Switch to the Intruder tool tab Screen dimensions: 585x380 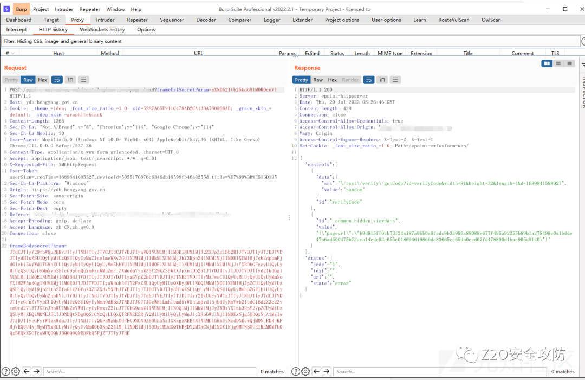point(105,20)
